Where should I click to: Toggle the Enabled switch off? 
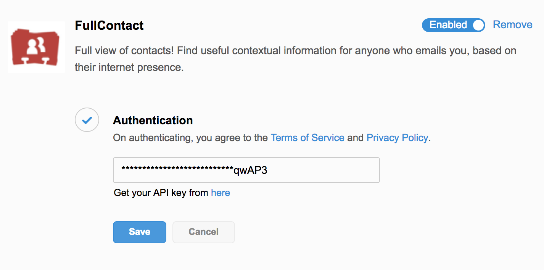coord(453,25)
